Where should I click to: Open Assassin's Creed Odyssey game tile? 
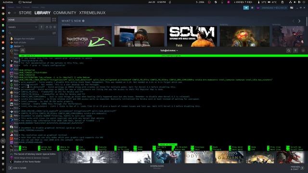pyautogui.click(x=198, y=157)
